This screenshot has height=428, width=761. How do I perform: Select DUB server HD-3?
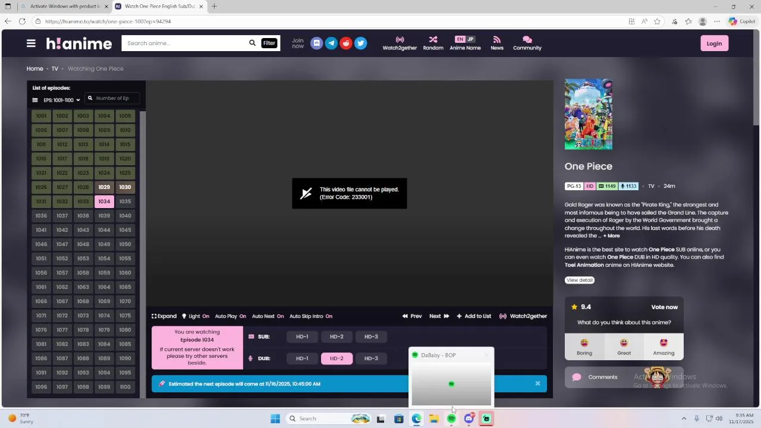(x=371, y=358)
